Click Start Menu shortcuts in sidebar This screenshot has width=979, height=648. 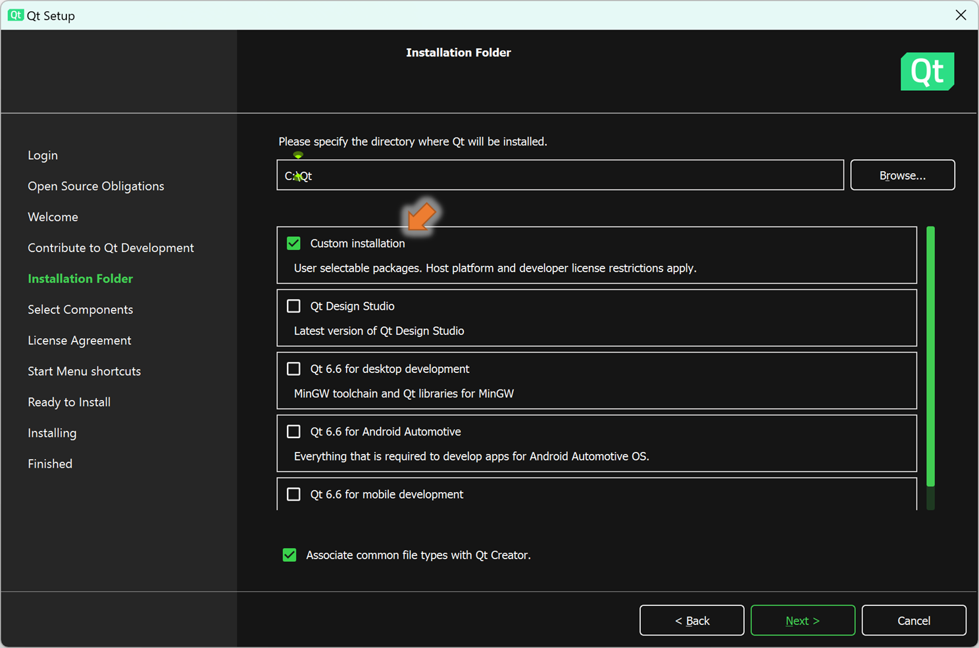tap(84, 372)
